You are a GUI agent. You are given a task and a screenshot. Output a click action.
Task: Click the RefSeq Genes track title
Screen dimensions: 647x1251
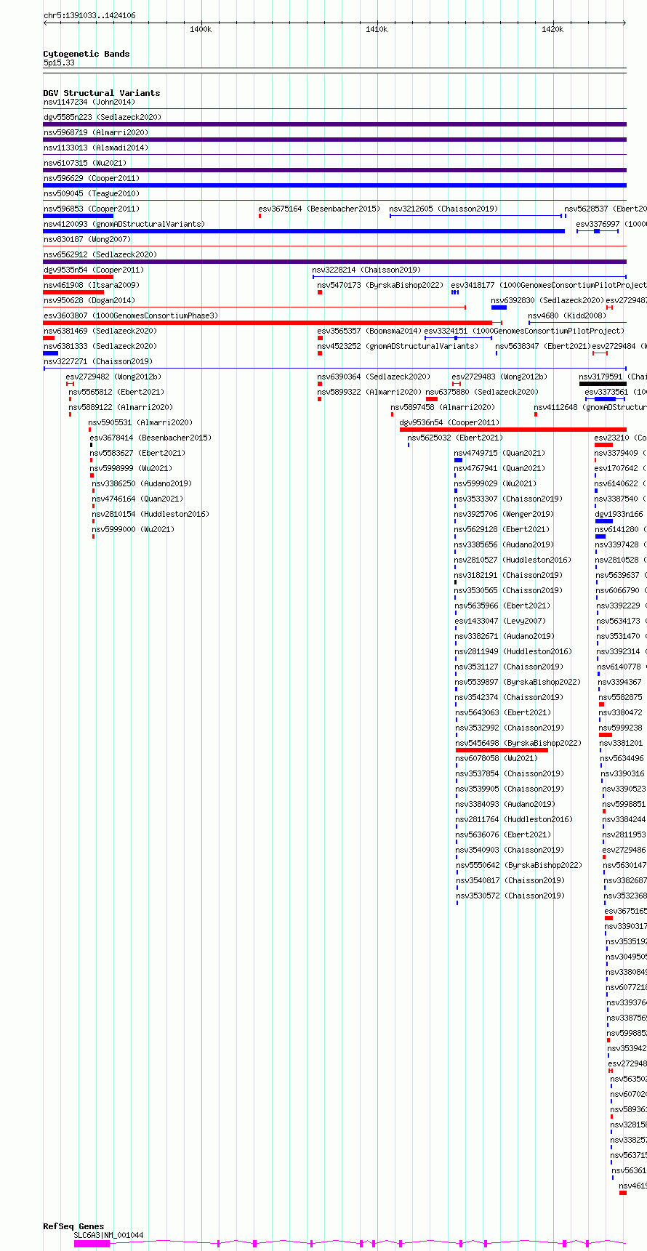(x=73, y=1226)
